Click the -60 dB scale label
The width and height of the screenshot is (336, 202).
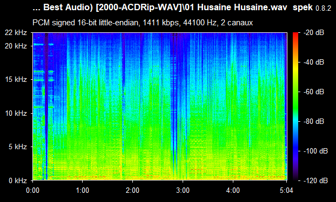tap(314, 92)
